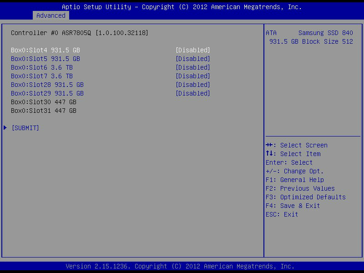This screenshot has width=364, height=273.
Task: Click the [SUBMIT] button
Action: 25,128
